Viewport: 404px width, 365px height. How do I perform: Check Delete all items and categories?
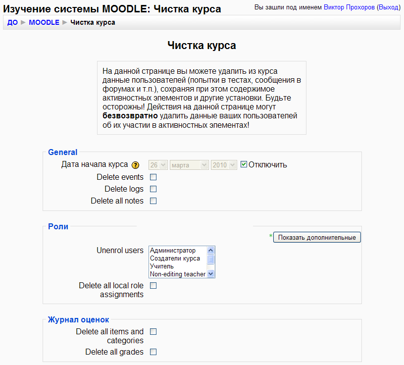(153, 331)
